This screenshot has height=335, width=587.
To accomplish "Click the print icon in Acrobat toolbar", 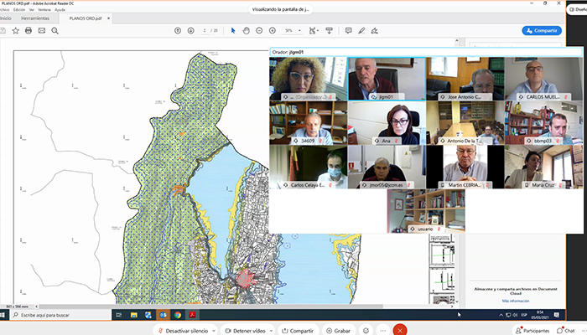I will (x=29, y=30).
